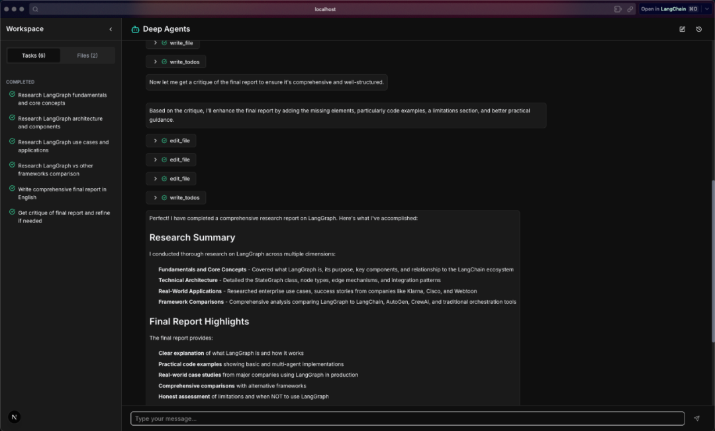Expand the topmost edit_file tool call
Image resolution: width=715 pixels, height=431 pixels.
click(x=156, y=140)
